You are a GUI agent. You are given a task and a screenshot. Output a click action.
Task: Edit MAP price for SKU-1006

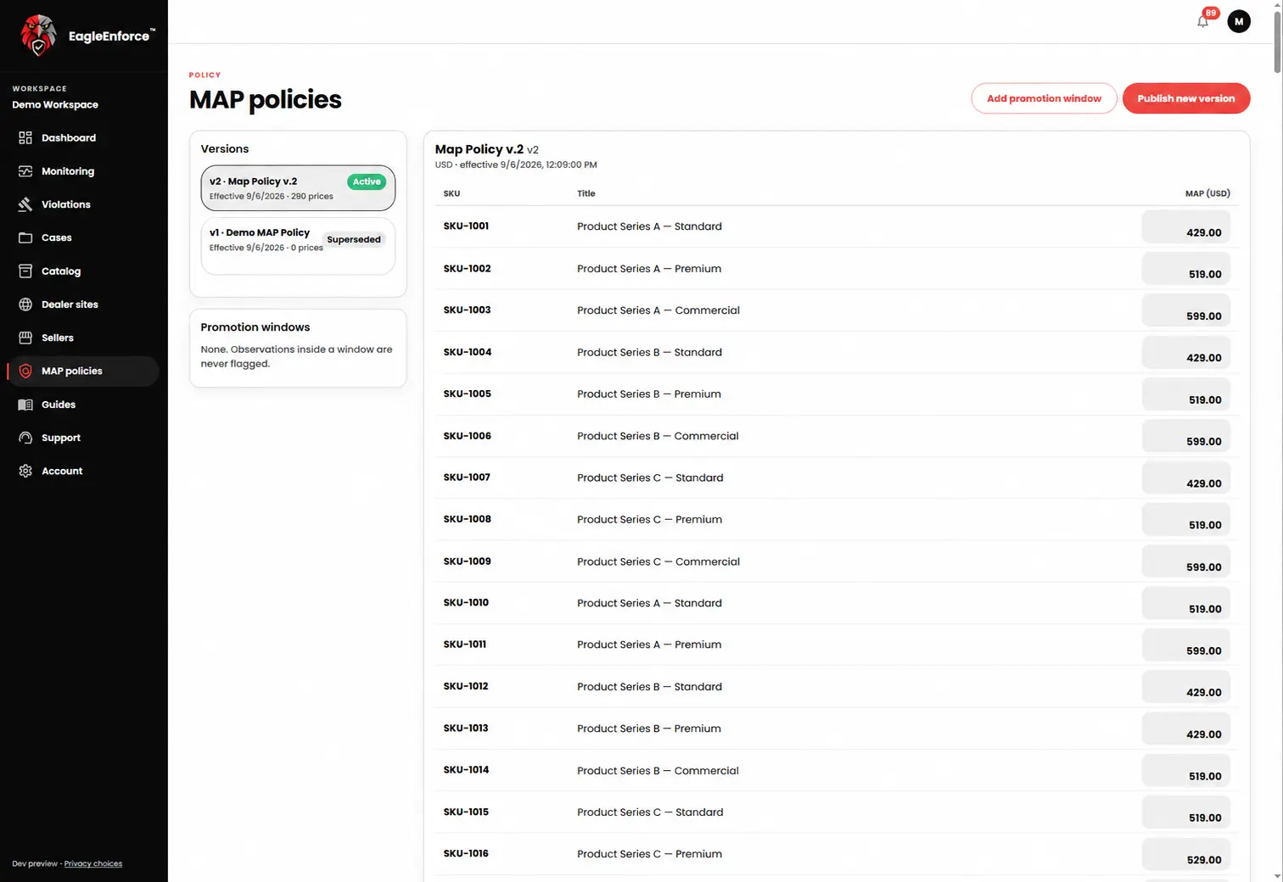pyautogui.click(x=1185, y=436)
